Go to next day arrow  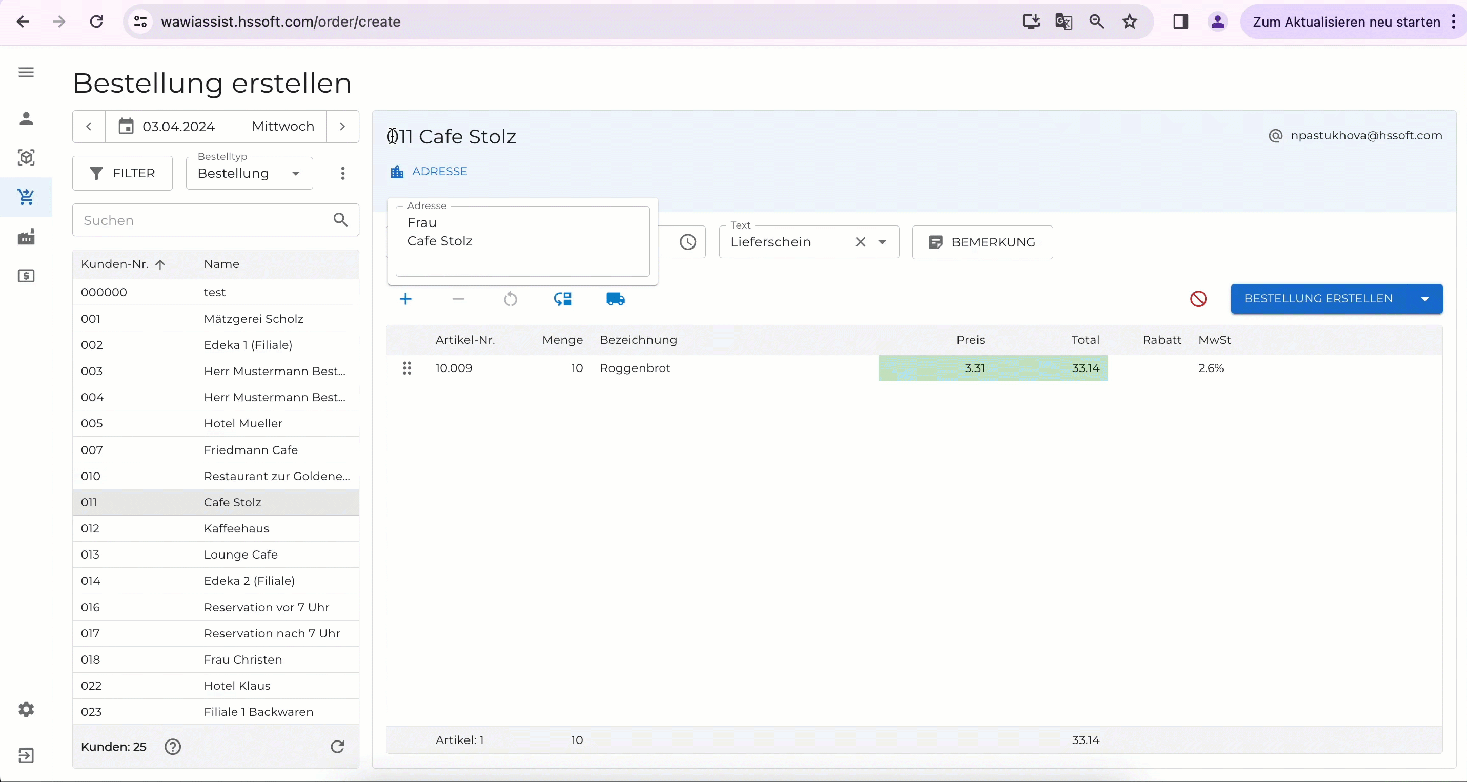point(342,127)
